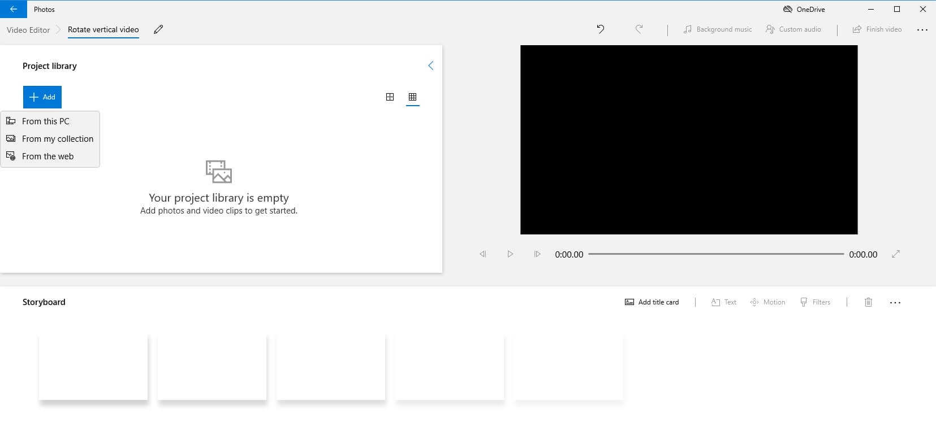Click the preview seek bar
936x431 pixels.
coord(716,254)
